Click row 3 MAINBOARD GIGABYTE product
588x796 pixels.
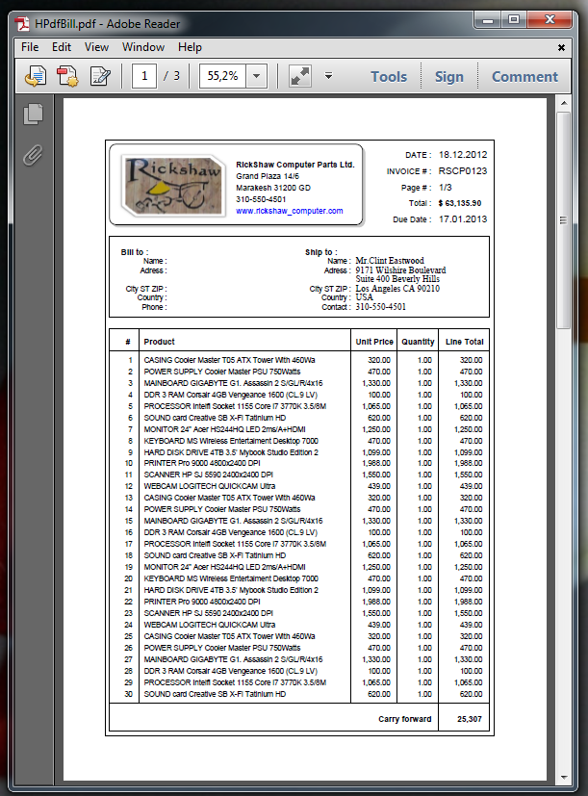coord(233,383)
